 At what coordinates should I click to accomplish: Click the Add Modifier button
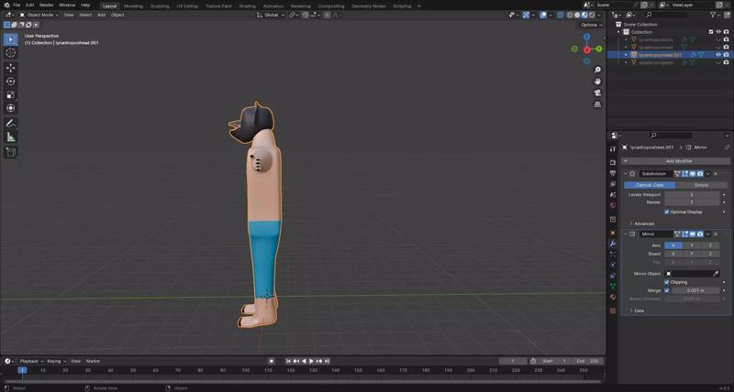[x=679, y=160]
